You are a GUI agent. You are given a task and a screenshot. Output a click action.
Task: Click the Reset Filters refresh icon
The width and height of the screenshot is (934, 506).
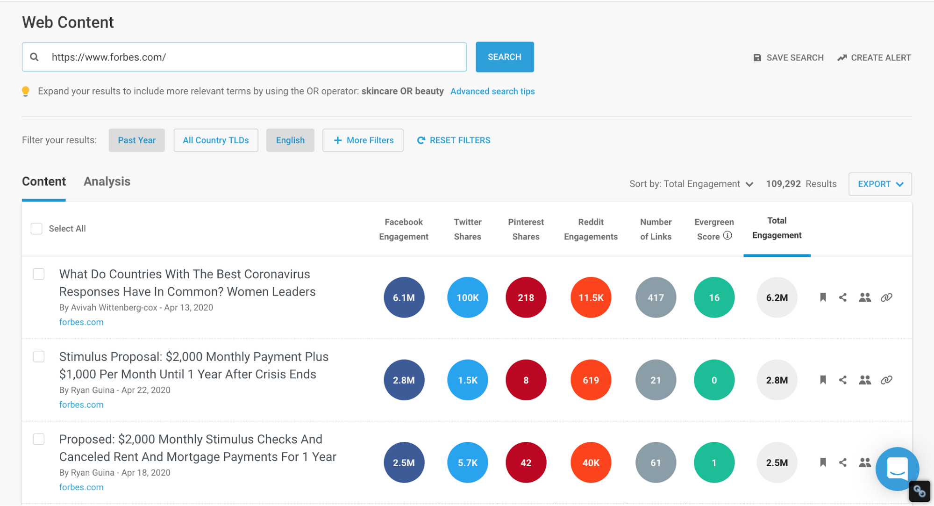coord(421,140)
